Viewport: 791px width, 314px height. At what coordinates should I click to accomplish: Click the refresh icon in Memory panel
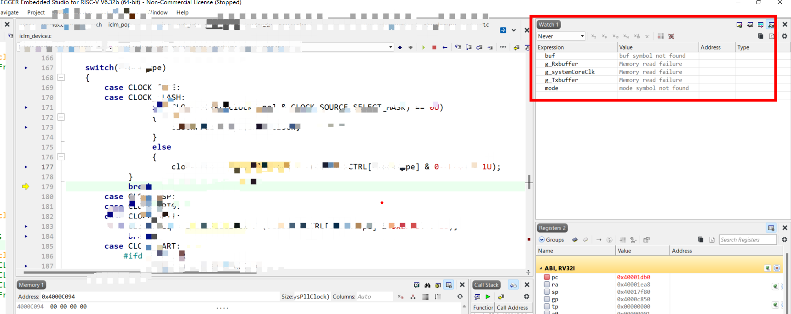pyautogui.click(x=460, y=297)
